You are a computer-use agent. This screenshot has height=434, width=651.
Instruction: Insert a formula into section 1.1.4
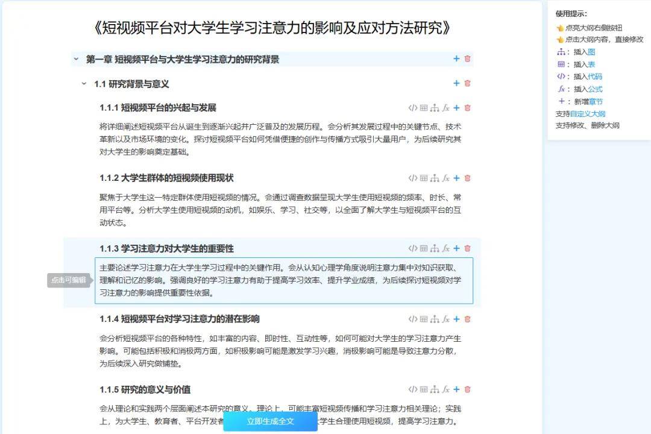tap(446, 319)
